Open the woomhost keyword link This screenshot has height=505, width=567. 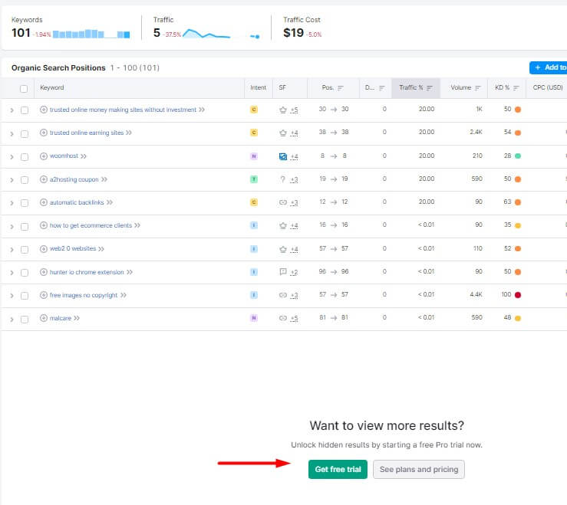click(64, 156)
